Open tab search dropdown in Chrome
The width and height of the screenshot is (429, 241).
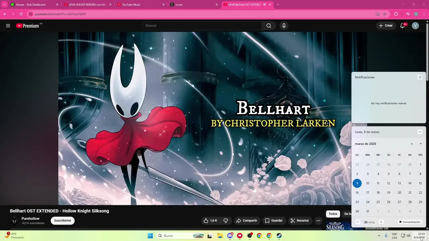click(x=4, y=5)
